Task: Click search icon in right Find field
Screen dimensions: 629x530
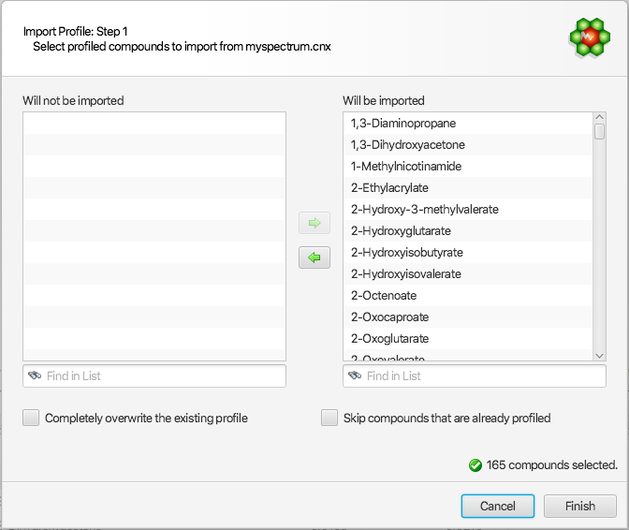Action: pos(356,375)
